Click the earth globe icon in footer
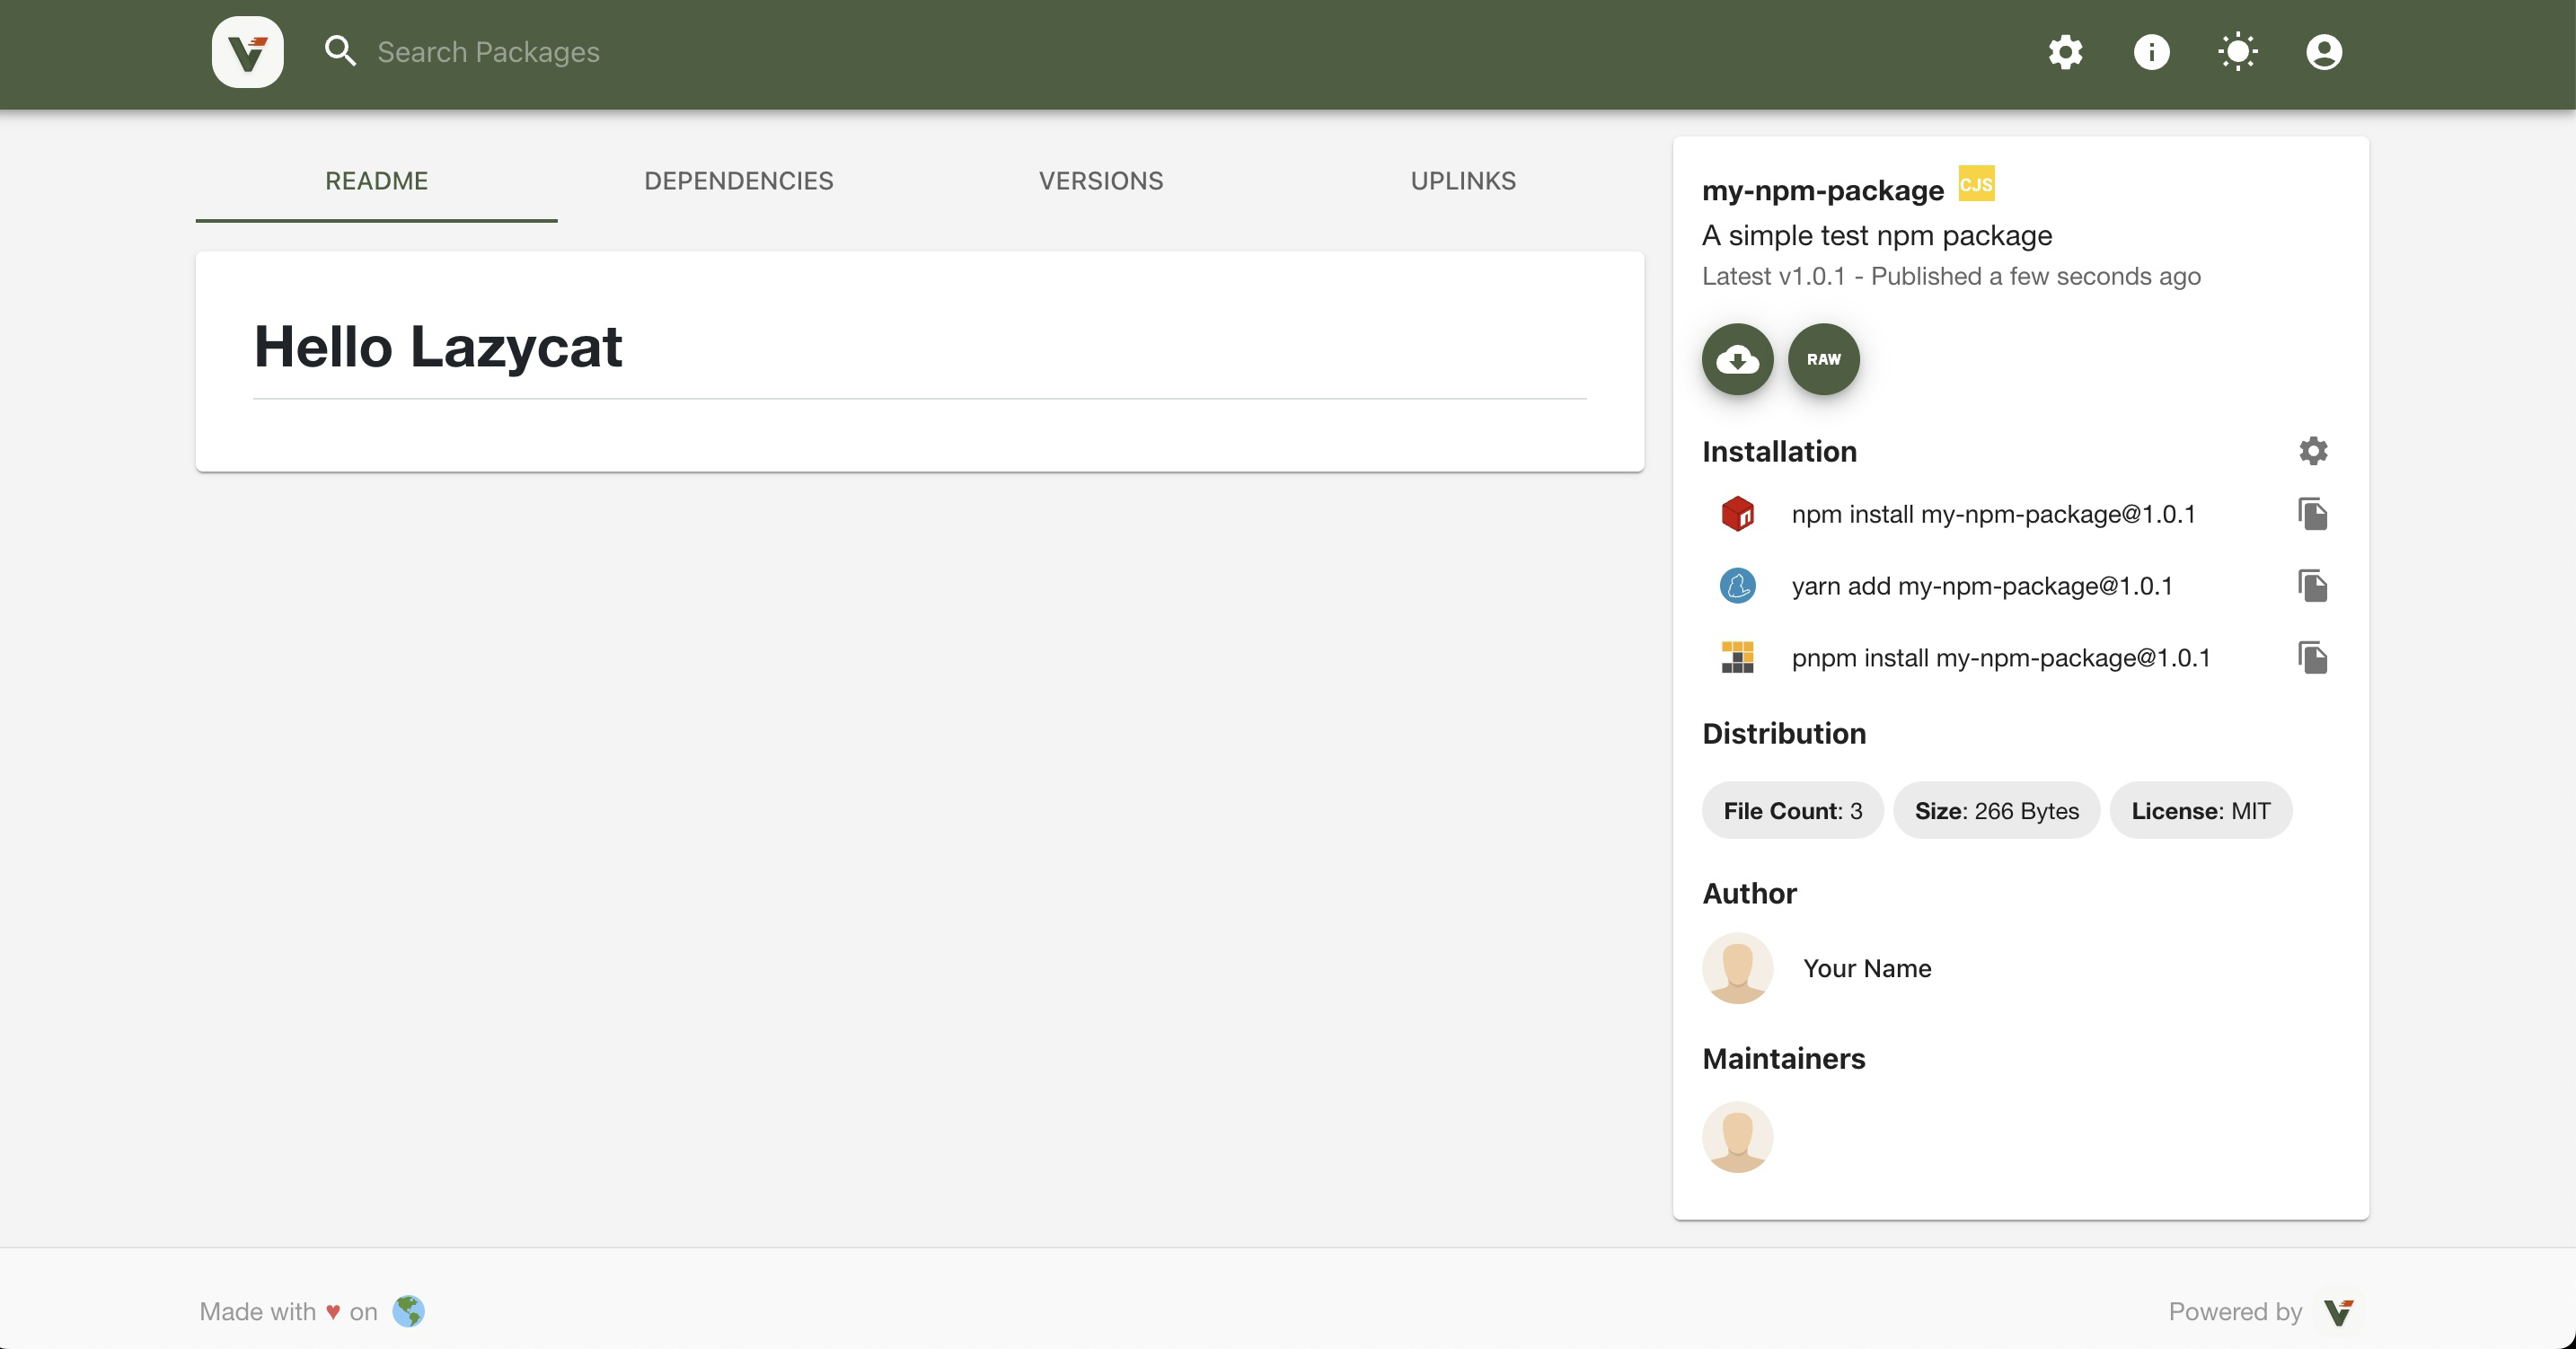This screenshot has width=2576, height=1349. click(x=408, y=1311)
